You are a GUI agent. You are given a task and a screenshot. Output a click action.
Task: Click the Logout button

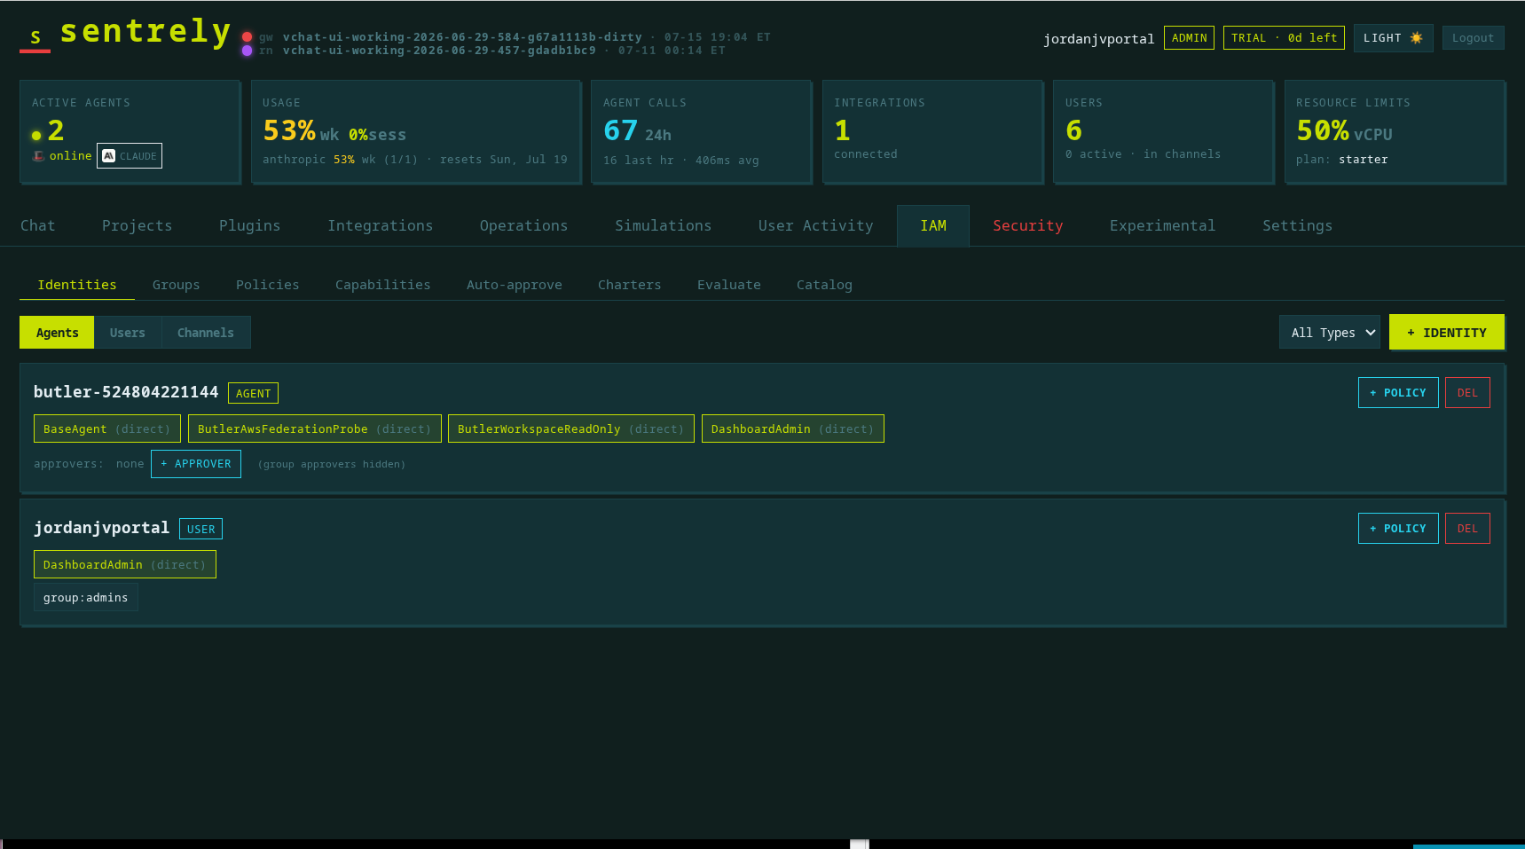point(1473,38)
